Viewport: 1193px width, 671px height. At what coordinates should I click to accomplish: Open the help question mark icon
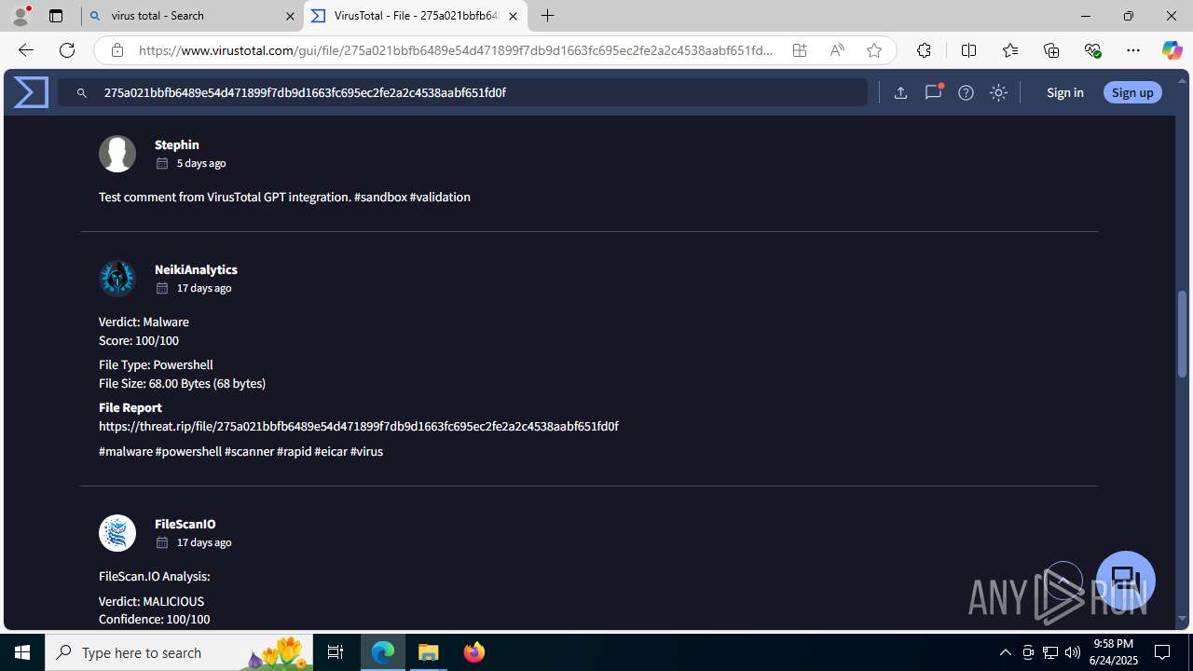tap(966, 92)
